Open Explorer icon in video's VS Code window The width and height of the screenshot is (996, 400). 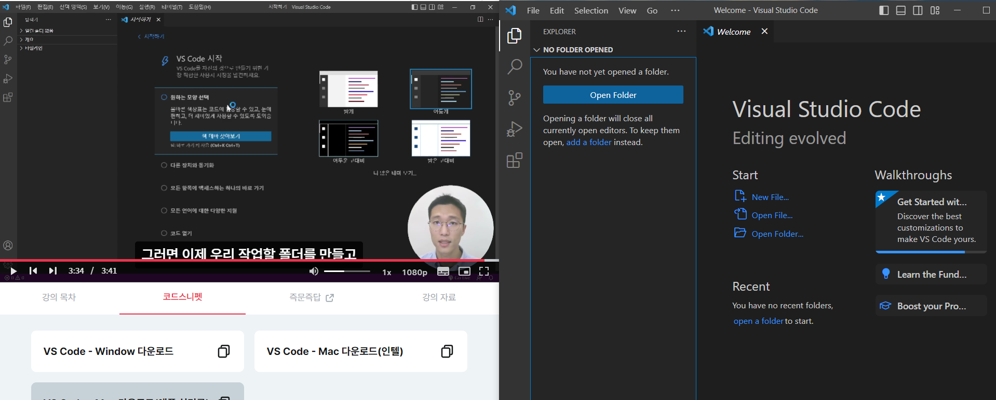click(x=8, y=22)
